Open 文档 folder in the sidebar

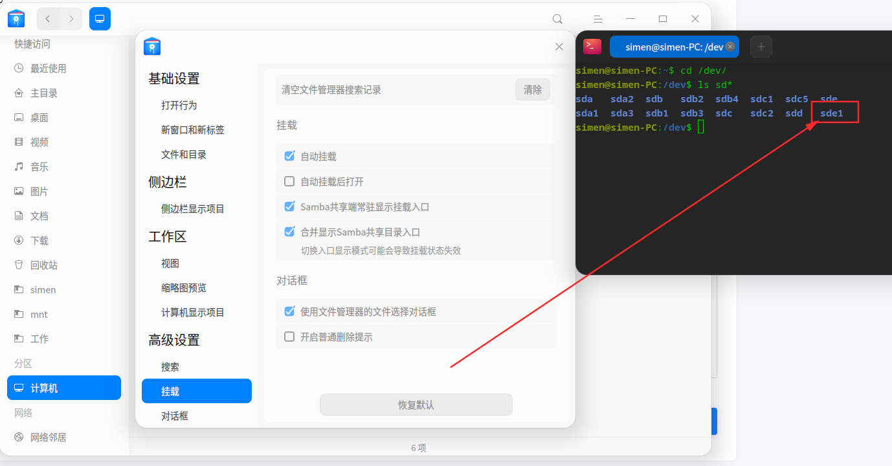[x=64, y=216]
